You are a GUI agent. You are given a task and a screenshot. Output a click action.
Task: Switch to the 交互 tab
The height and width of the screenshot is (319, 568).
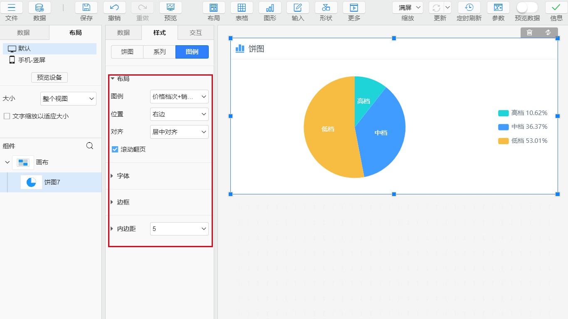(x=195, y=32)
